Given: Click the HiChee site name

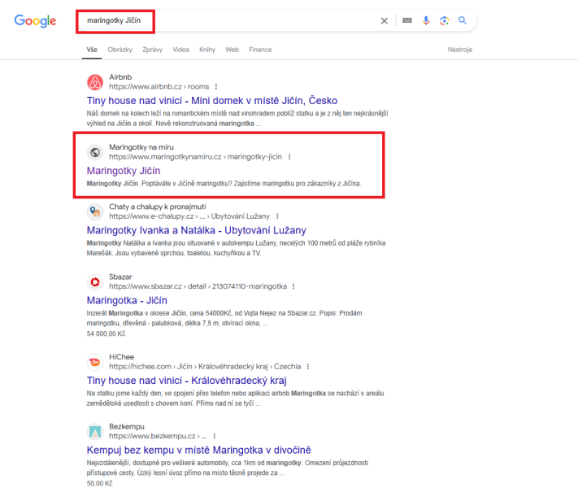Looking at the screenshot, I should (x=121, y=357).
